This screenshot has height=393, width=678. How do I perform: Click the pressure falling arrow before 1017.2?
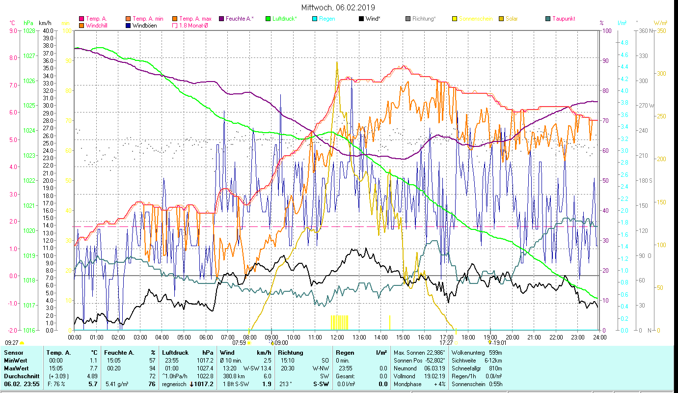click(x=192, y=384)
